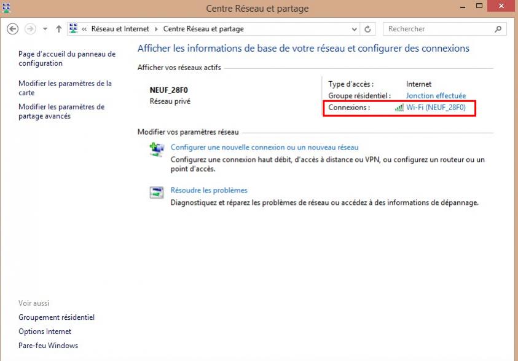Viewport: 518px width, 361px height.
Task: Select the Centre Réseau et partage breadcrumb
Action: coord(203,29)
